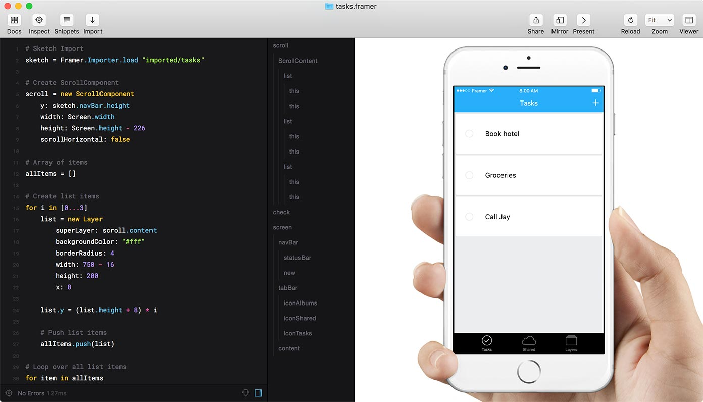Open Mirror to preview on device
This screenshot has width=703, height=402.
coord(559,23)
